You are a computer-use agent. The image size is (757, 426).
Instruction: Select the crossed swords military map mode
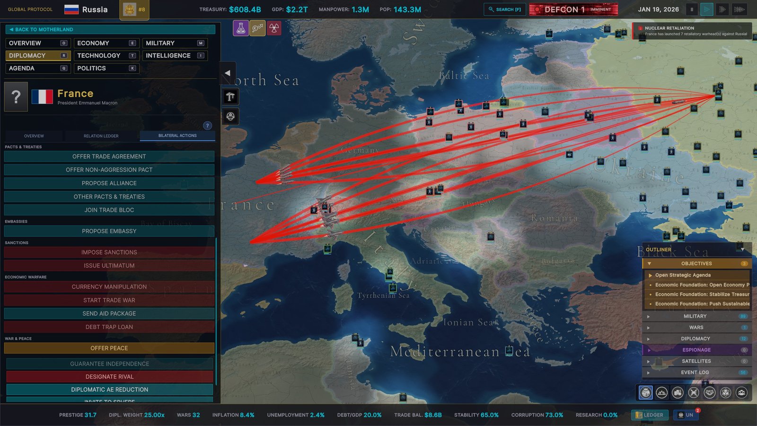[x=694, y=392]
